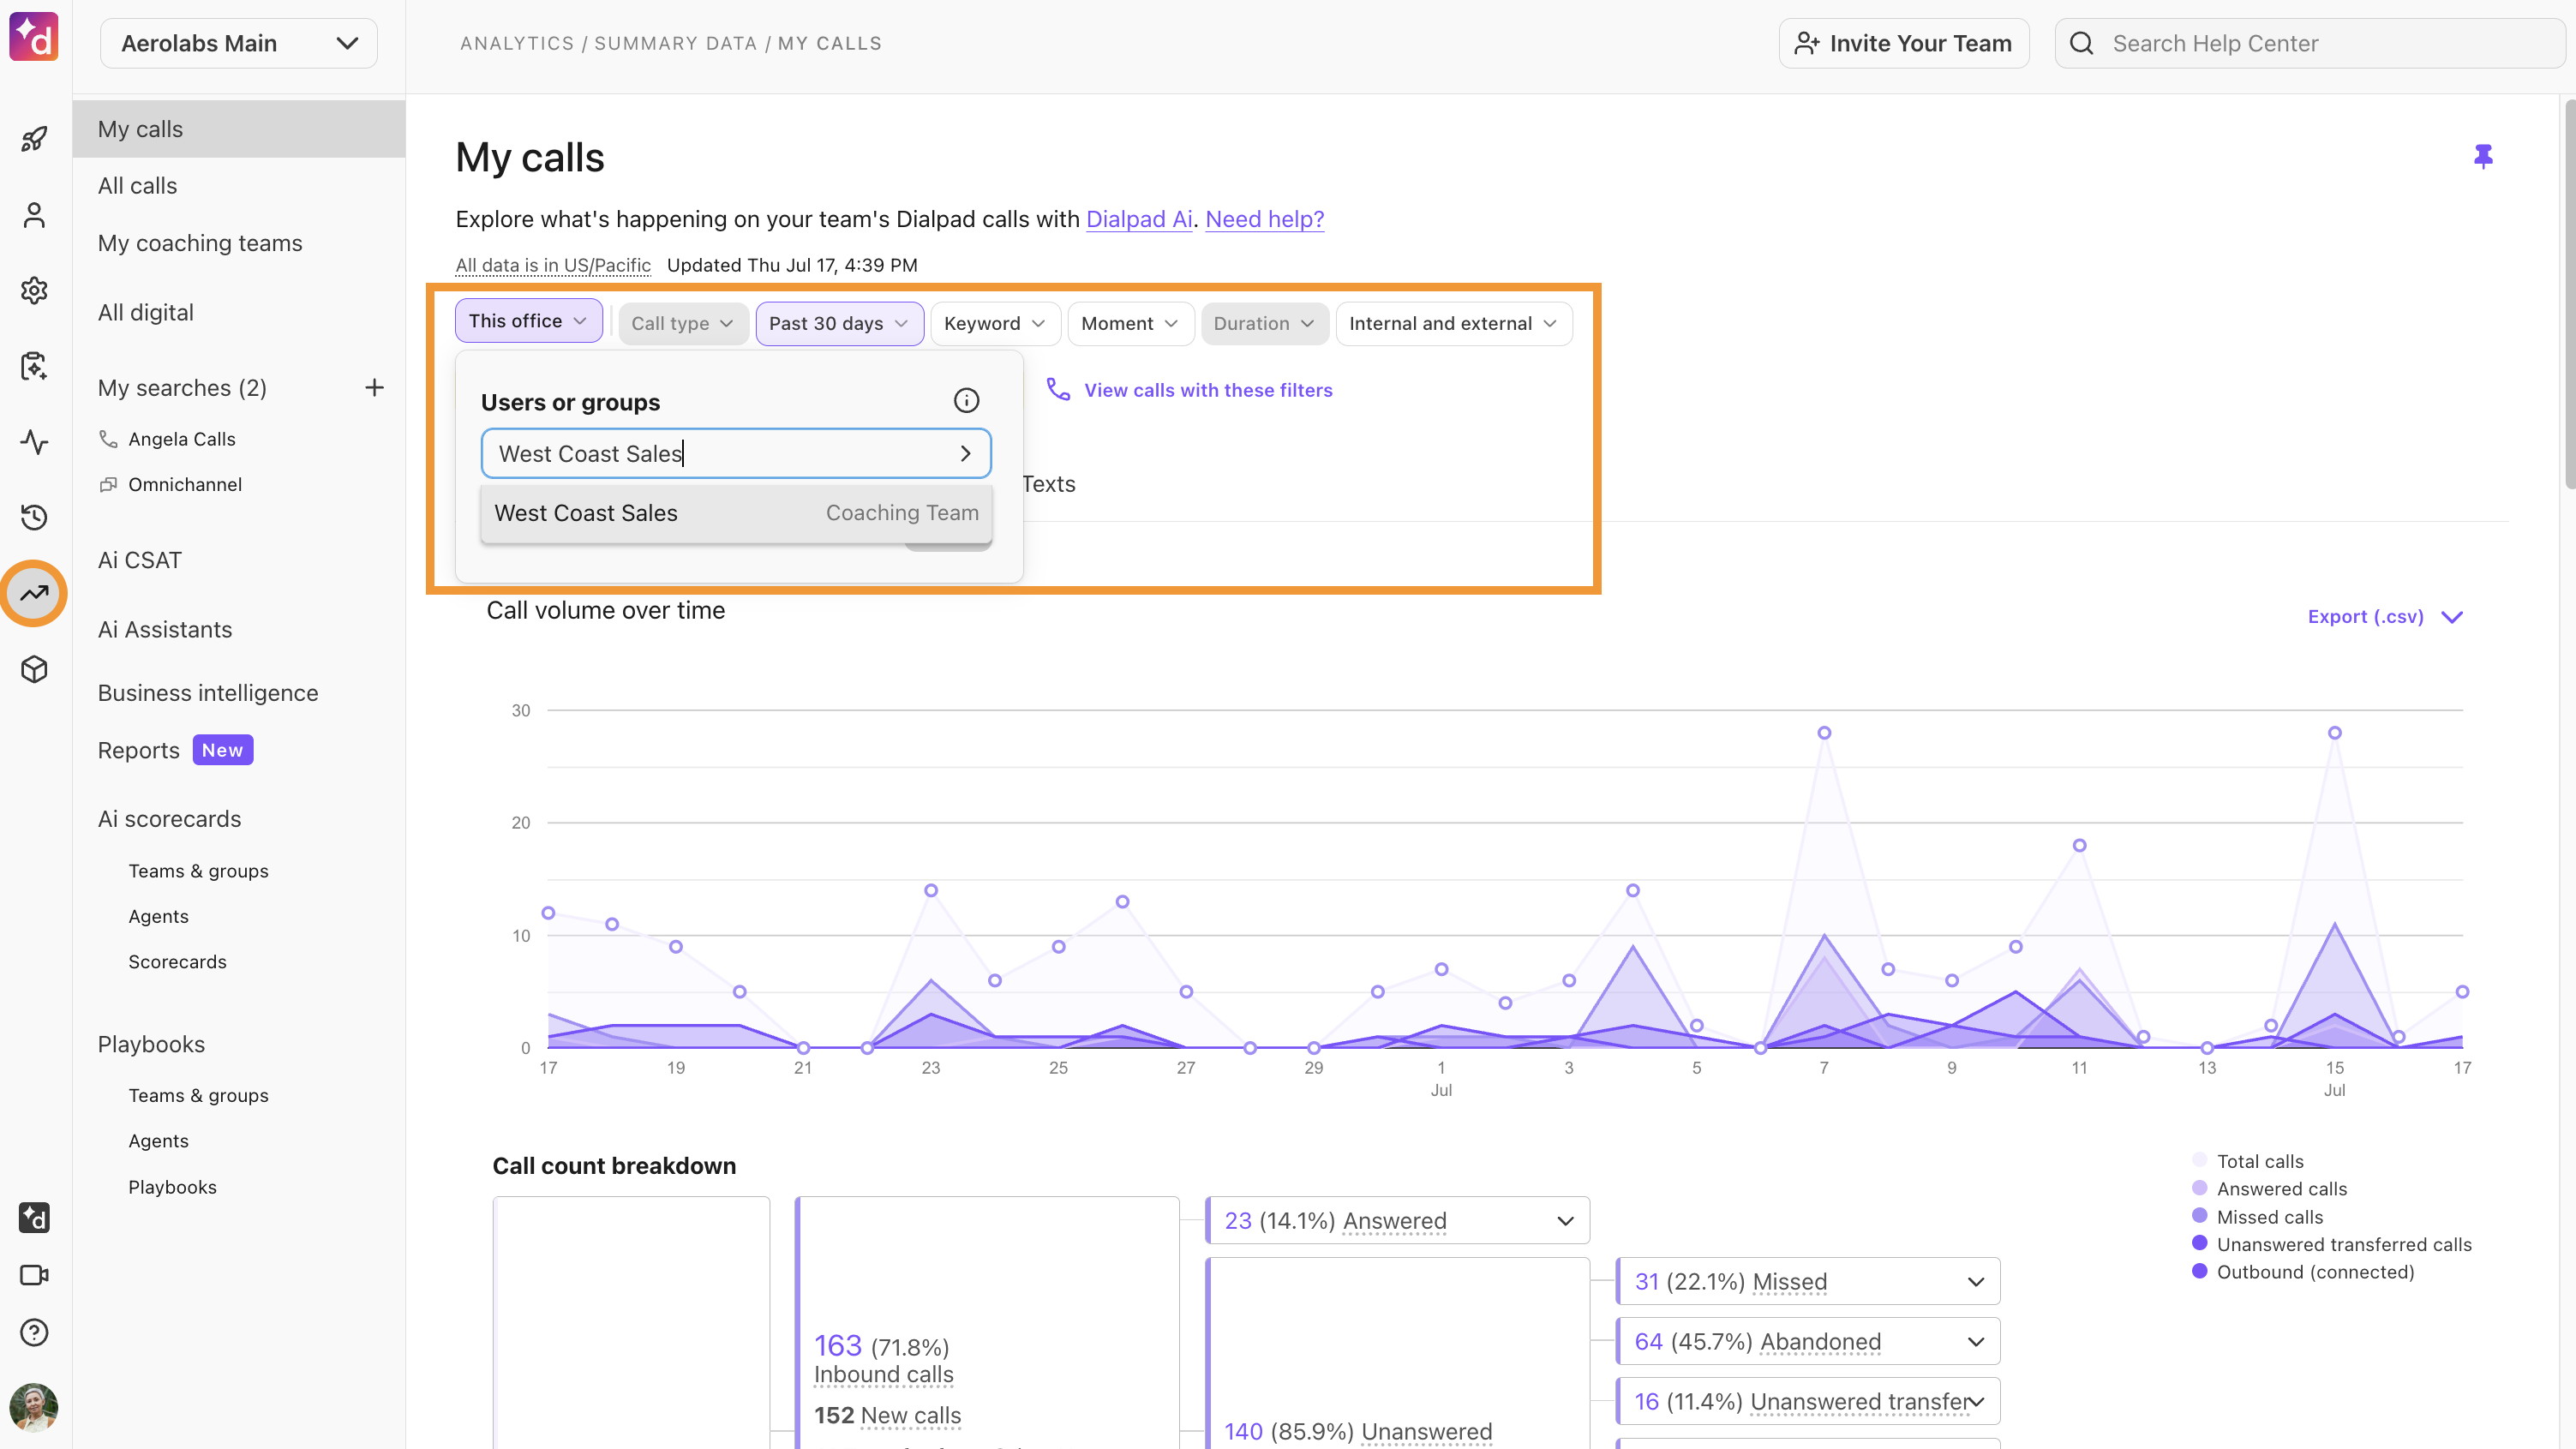This screenshot has width=2576, height=1449.
Task: Open the Omnichannel saved search
Action: 185,484
